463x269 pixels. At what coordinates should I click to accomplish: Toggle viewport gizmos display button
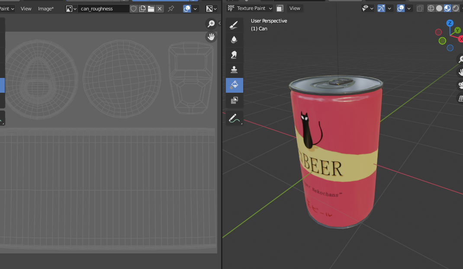[381, 8]
